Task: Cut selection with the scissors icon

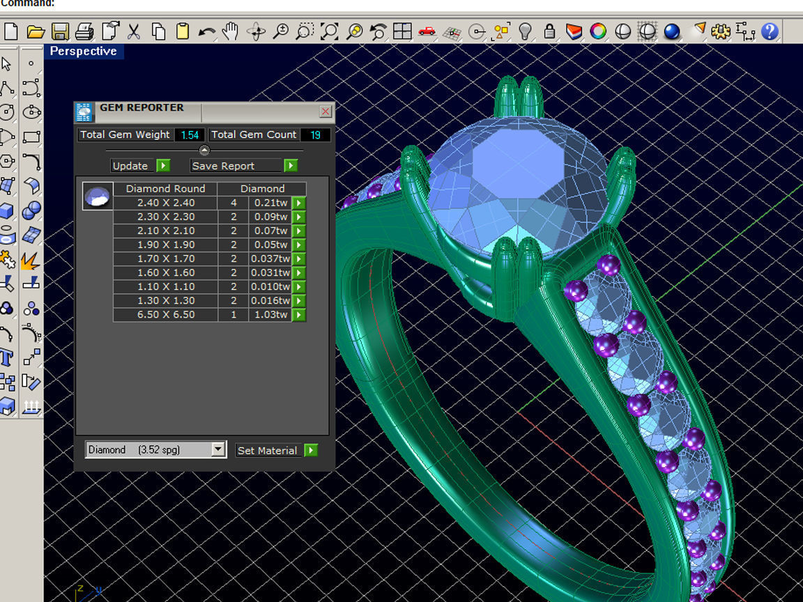Action: [134, 32]
